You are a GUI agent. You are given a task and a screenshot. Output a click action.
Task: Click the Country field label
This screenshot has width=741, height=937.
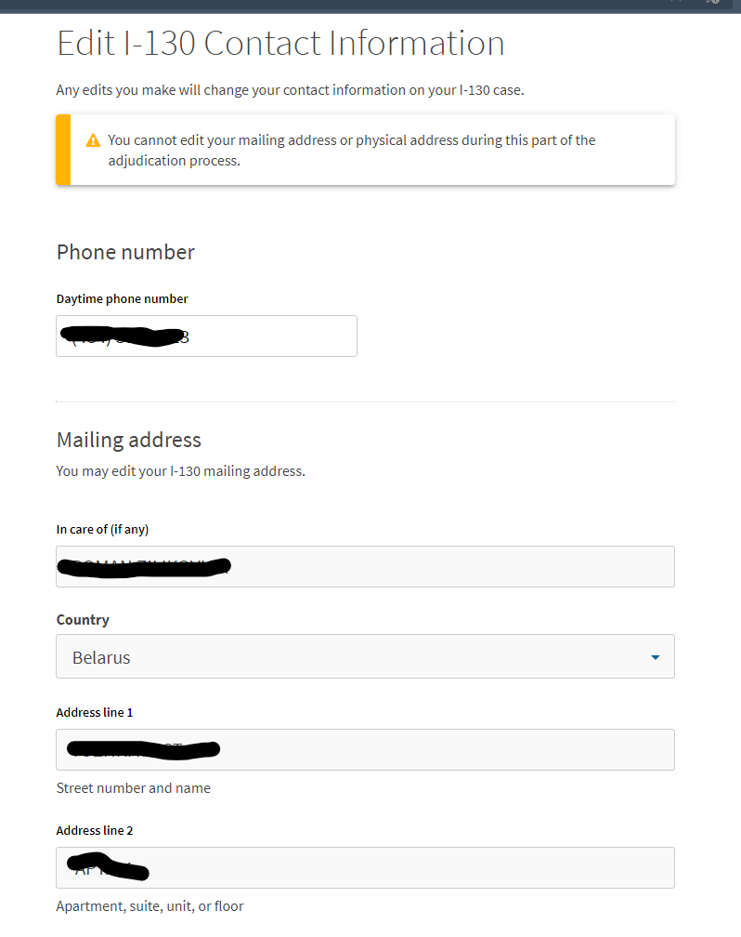pyautogui.click(x=83, y=620)
